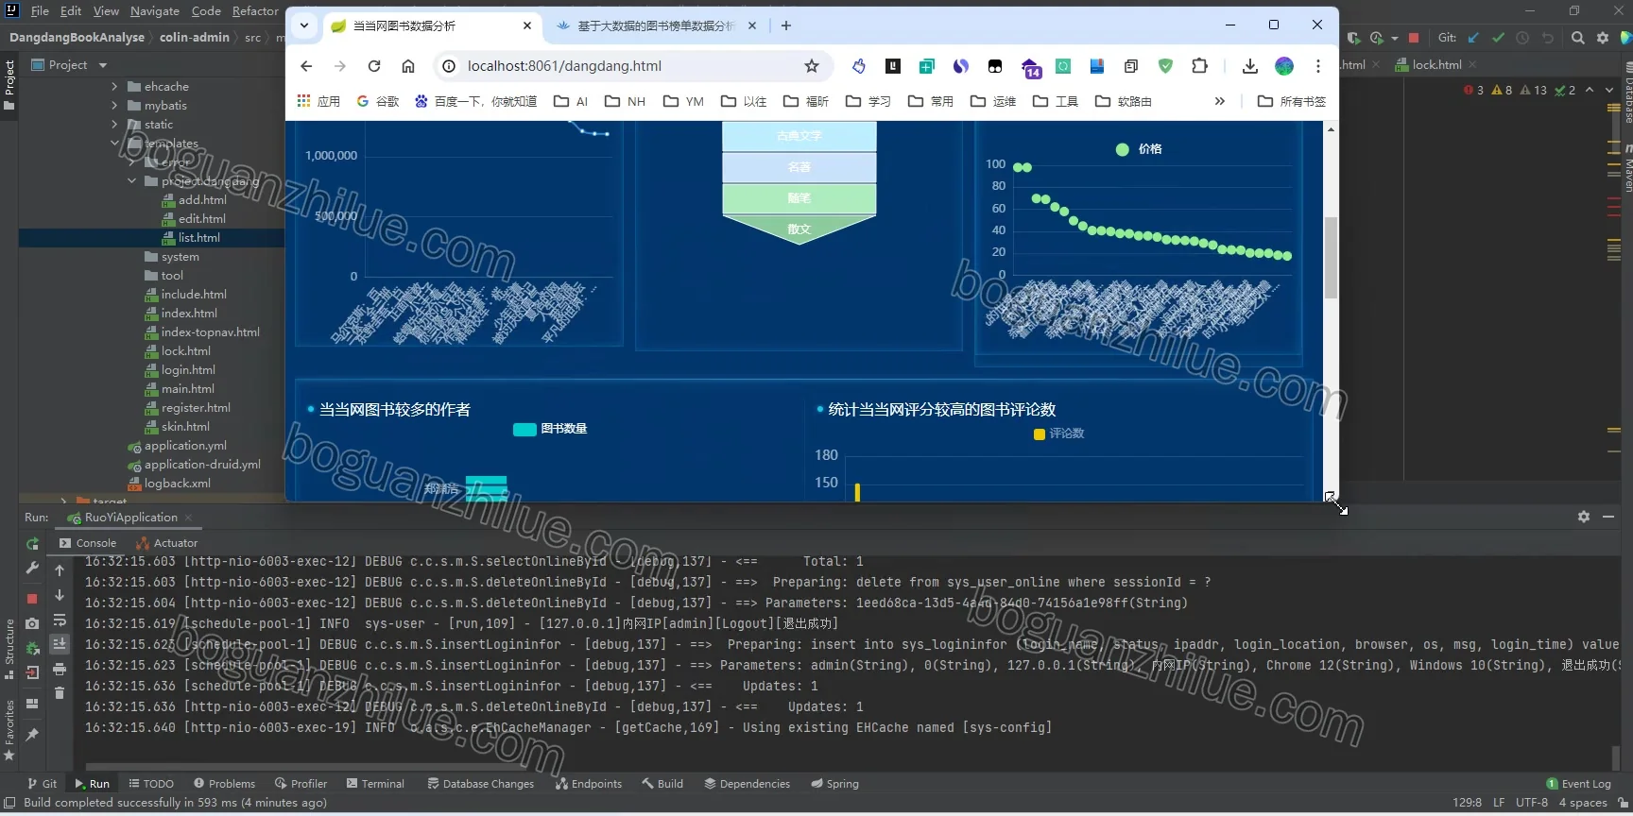Open the Actuator tab in Run panel
The image size is (1633, 816).
click(x=167, y=543)
